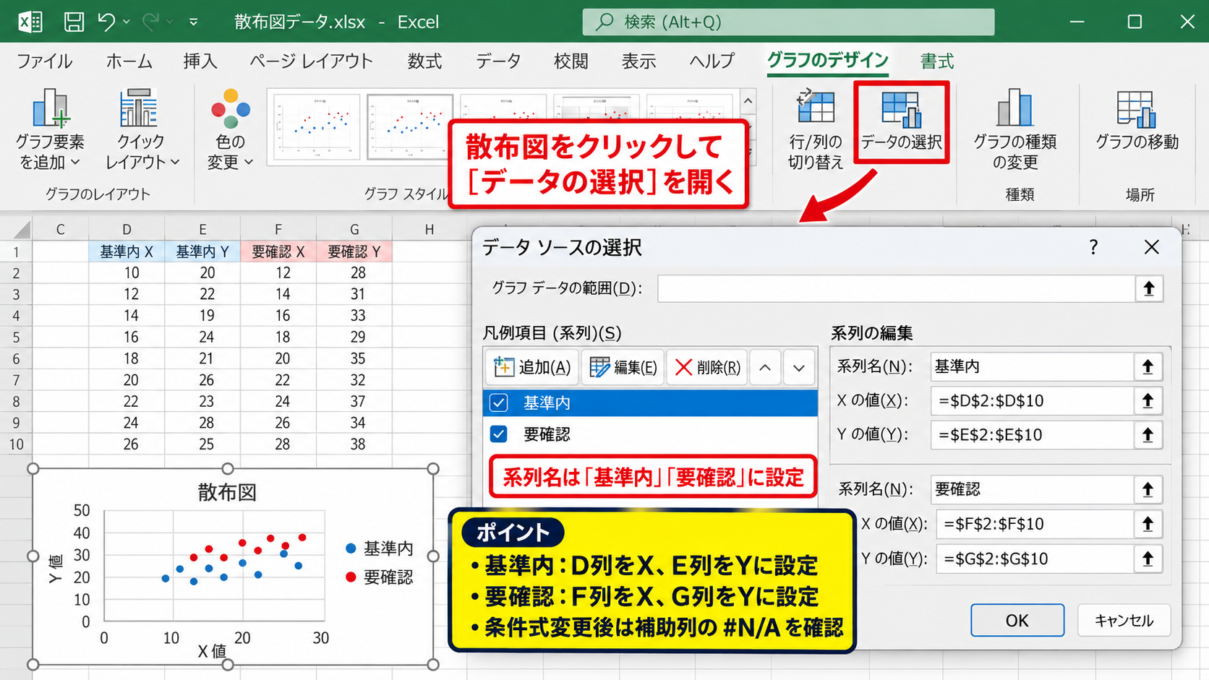Click キャンセル to dismiss the dialog
1209x680 pixels.
tap(1124, 621)
